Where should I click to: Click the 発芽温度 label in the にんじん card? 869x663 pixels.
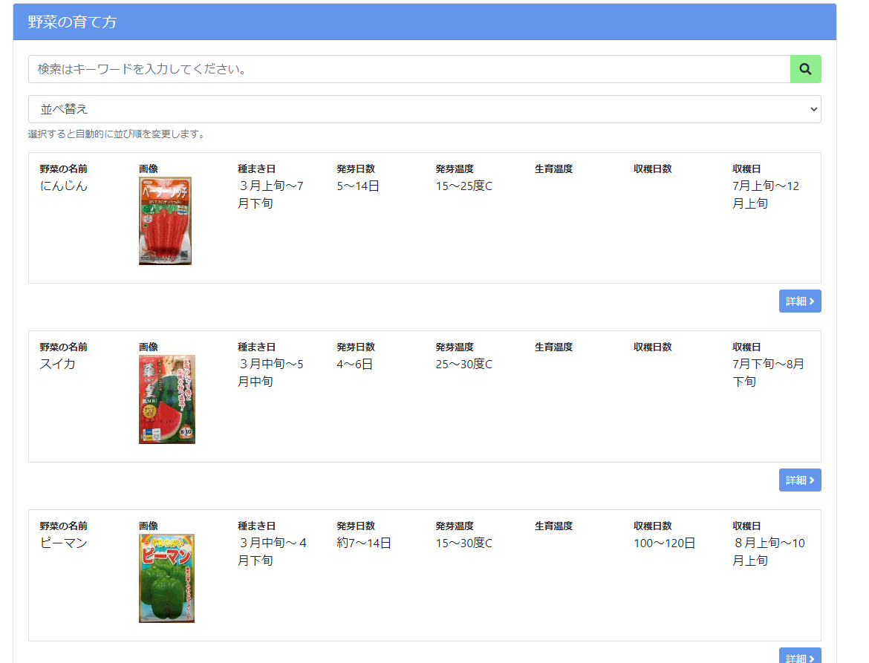tap(455, 169)
